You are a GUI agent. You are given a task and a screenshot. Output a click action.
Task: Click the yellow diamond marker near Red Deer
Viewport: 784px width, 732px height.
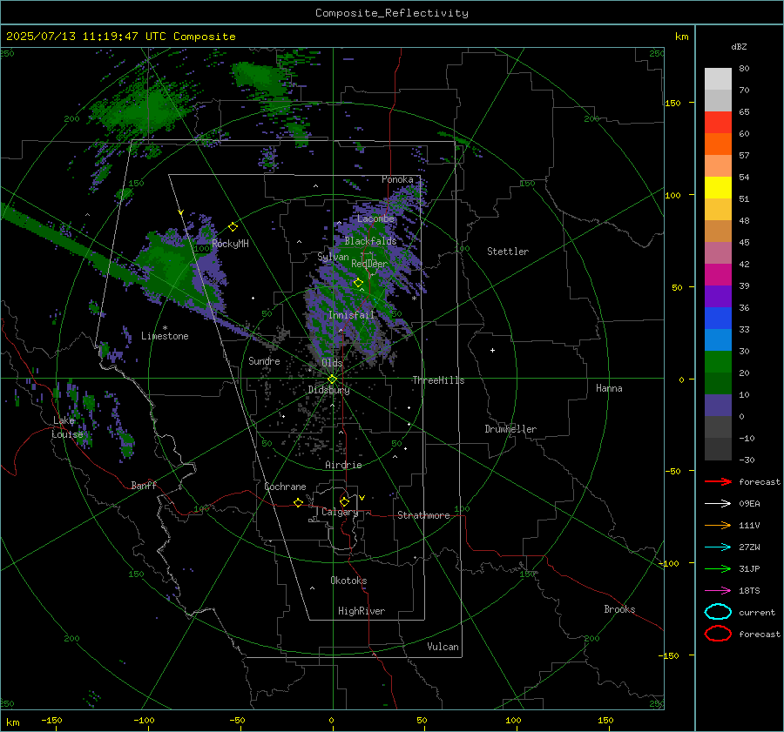tap(358, 283)
